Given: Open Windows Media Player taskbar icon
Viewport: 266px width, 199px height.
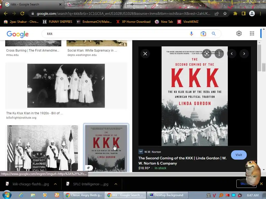Looking at the screenshot, I should [x=45, y=195].
